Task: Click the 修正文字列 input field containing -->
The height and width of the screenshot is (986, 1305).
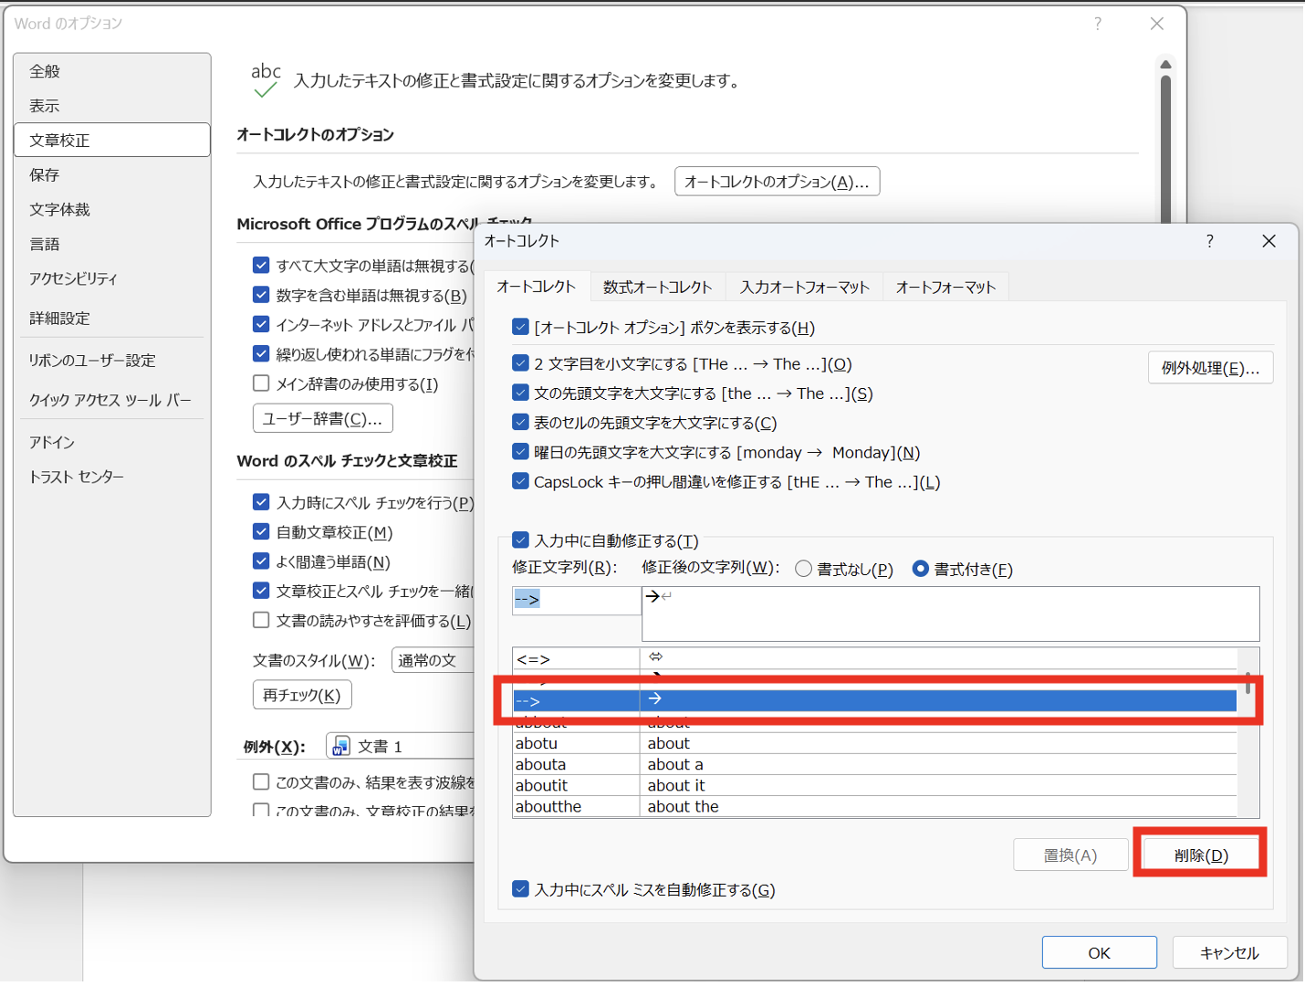Action: click(x=577, y=600)
